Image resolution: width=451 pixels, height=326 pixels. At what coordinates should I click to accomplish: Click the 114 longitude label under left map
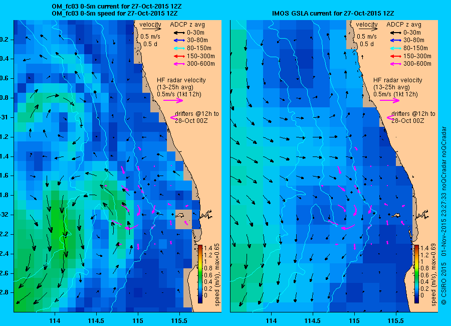pyautogui.click(x=55, y=321)
